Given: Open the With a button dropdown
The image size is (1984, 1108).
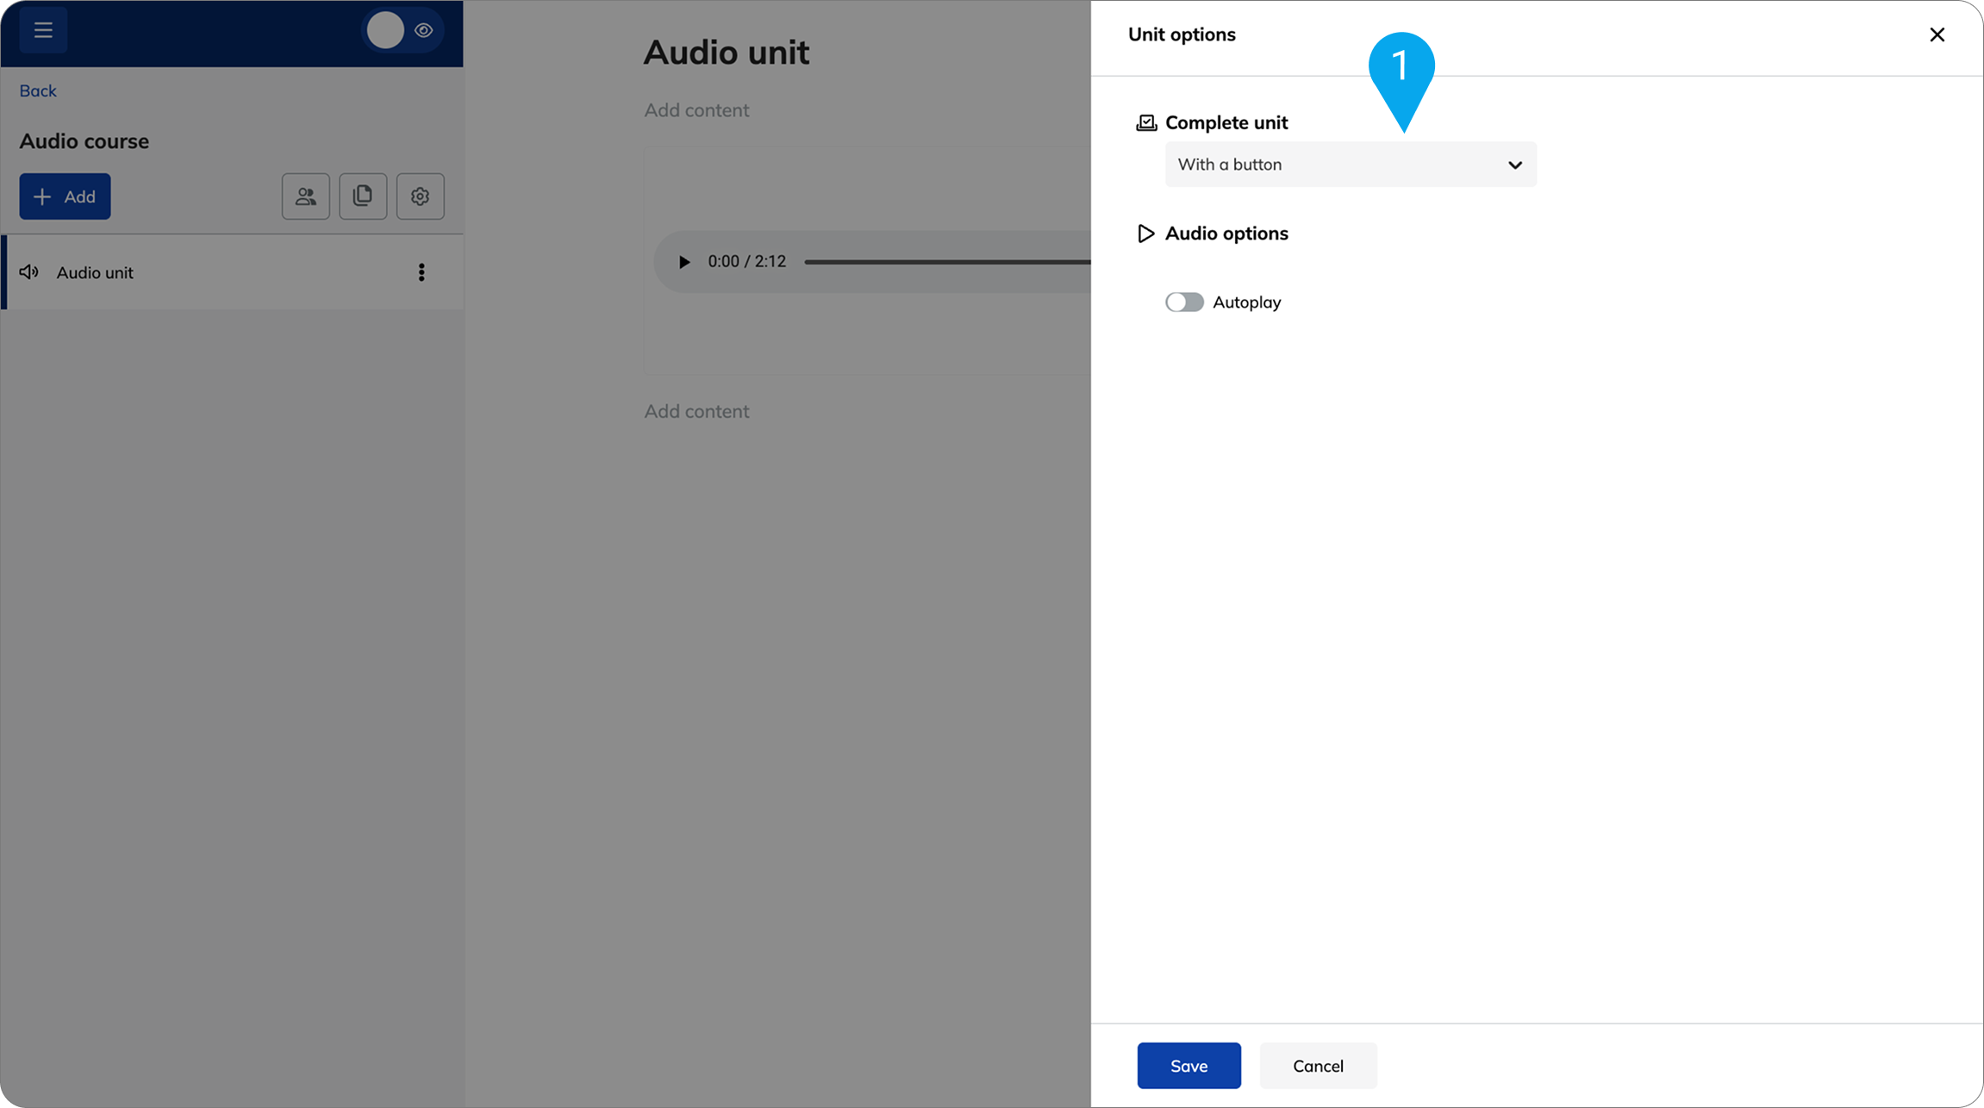Looking at the screenshot, I should click(x=1351, y=165).
